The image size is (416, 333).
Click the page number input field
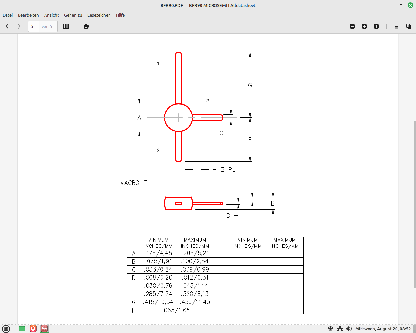click(x=33, y=26)
